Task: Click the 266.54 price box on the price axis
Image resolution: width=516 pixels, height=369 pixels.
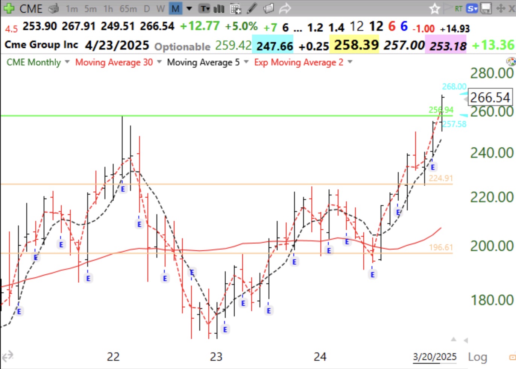Action: [x=490, y=98]
